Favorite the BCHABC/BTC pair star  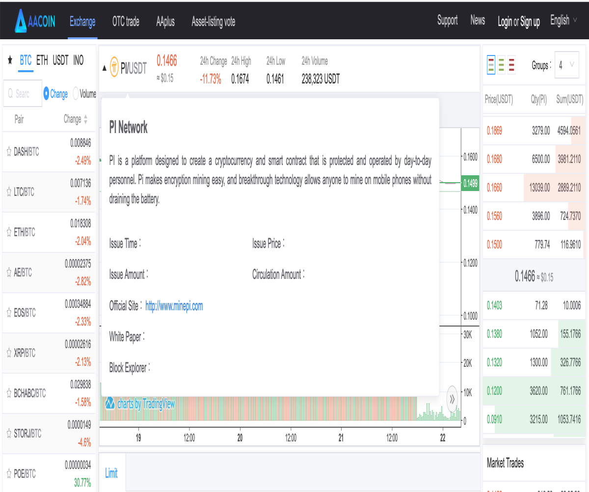pyautogui.click(x=9, y=393)
